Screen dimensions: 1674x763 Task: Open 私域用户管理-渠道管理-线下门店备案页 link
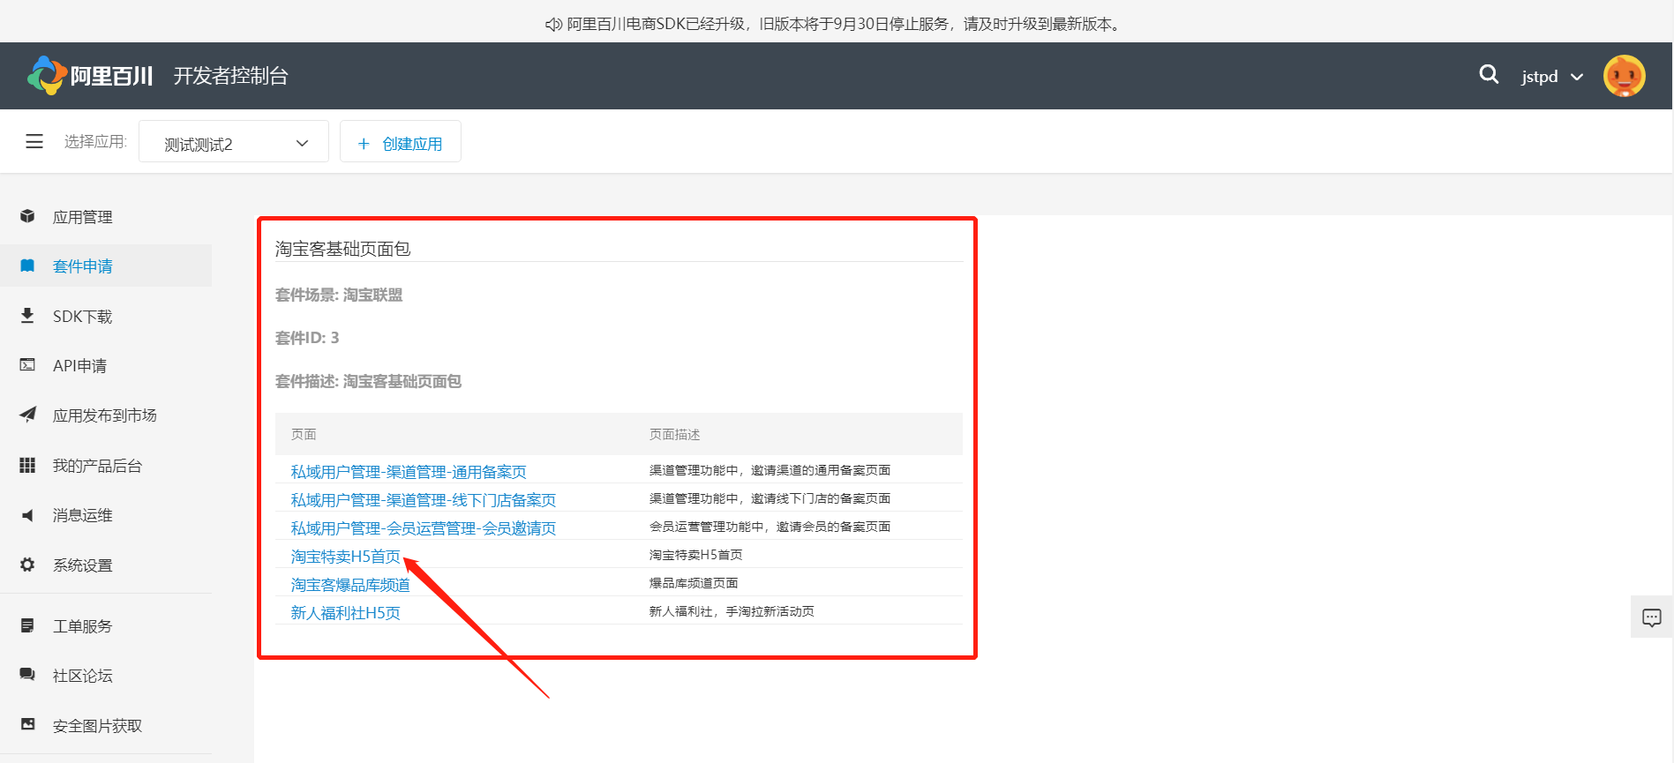[424, 500]
